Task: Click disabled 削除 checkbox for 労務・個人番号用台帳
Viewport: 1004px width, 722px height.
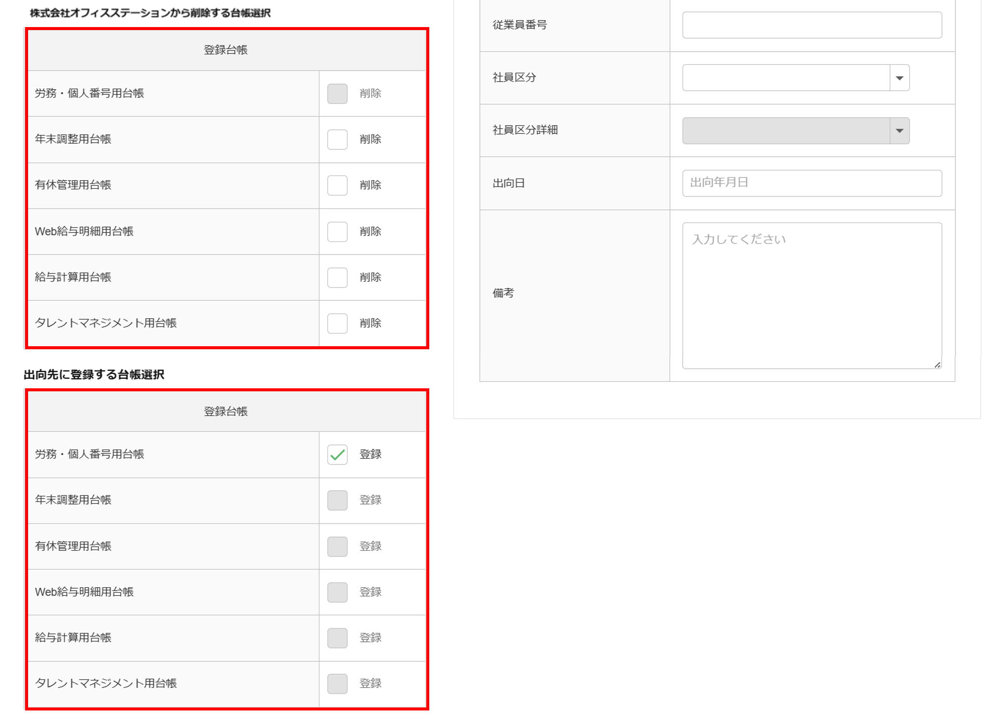Action: tap(337, 94)
